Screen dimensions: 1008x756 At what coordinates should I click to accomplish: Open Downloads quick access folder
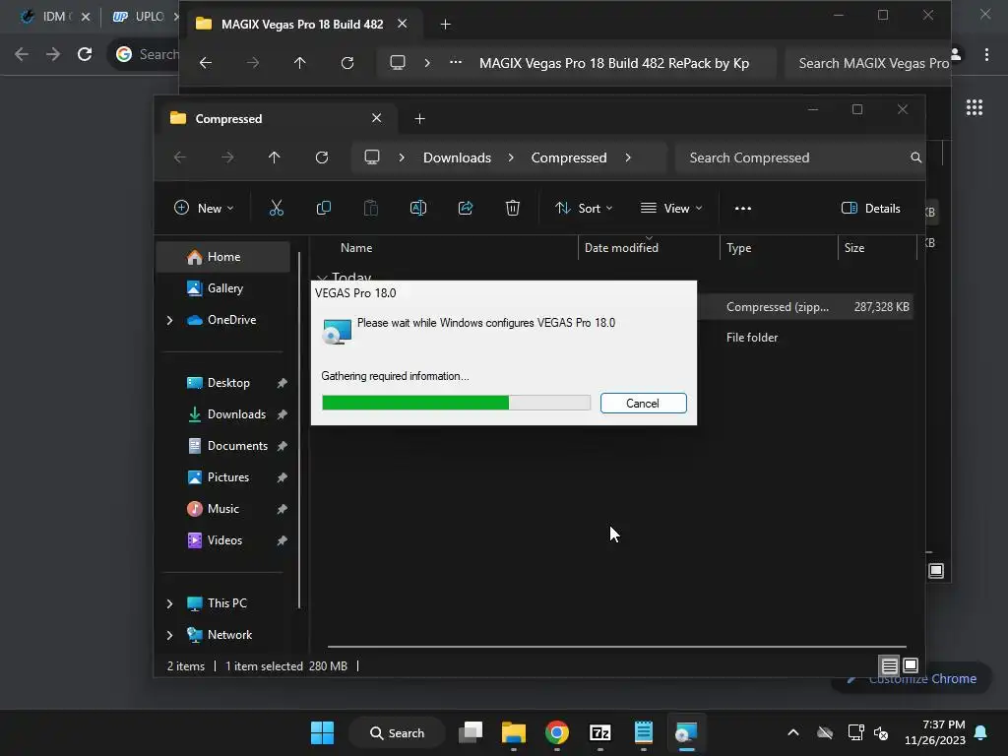tap(236, 414)
